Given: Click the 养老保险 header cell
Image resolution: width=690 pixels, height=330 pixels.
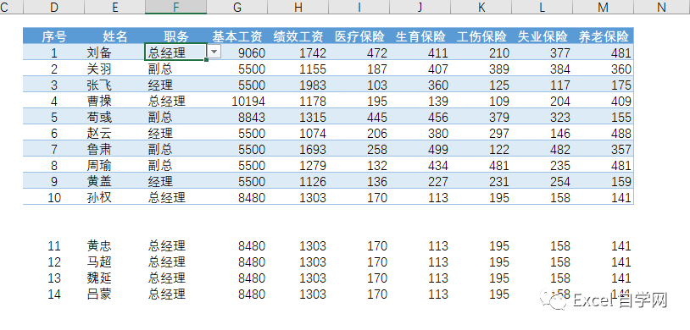Looking at the screenshot, I should (x=604, y=36).
